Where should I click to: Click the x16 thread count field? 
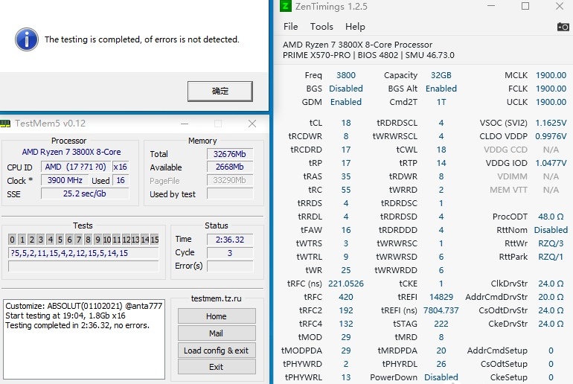pos(121,167)
